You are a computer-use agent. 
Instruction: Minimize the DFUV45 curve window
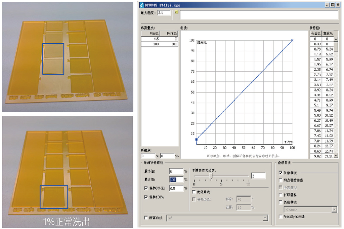(327, 5)
